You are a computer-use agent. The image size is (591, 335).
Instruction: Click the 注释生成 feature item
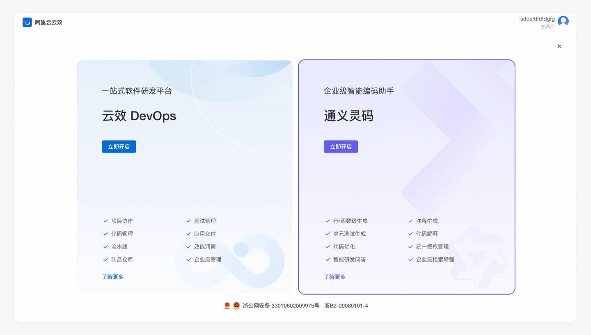[x=427, y=221]
